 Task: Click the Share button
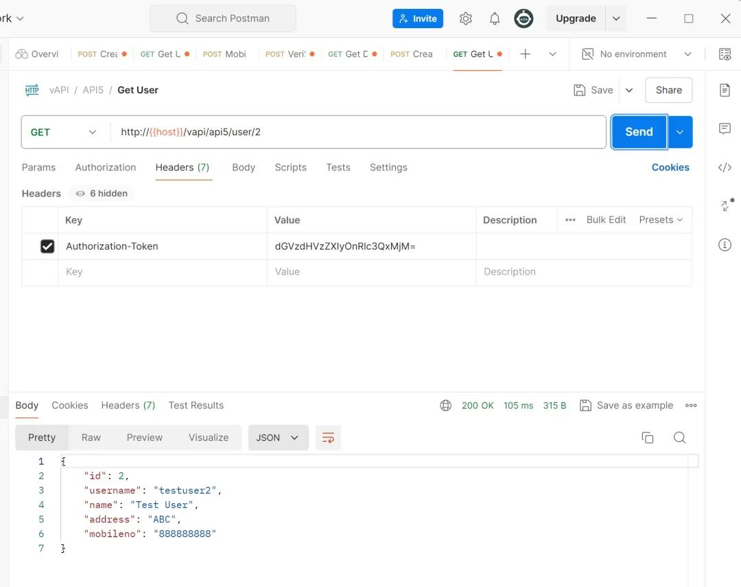coord(669,90)
